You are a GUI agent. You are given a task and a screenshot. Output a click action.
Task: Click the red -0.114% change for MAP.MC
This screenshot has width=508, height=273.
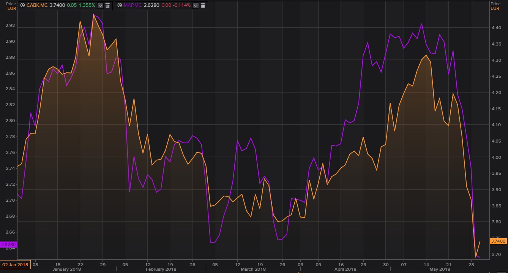pyautogui.click(x=181, y=5)
